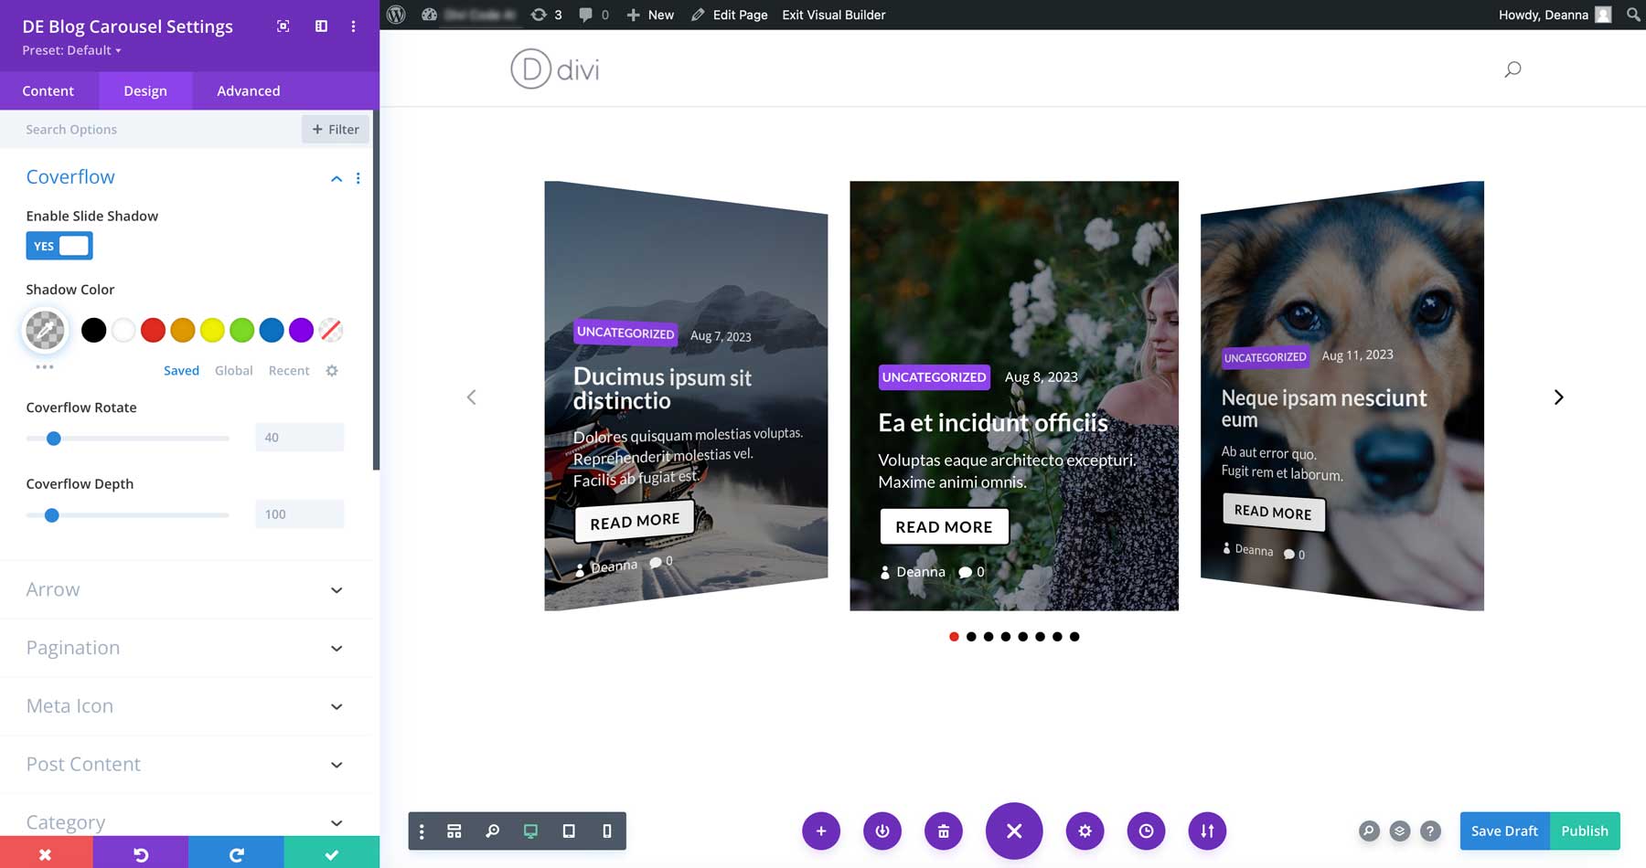
Task: Click the gray search icon near Save Draft
Action: pos(1369,831)
